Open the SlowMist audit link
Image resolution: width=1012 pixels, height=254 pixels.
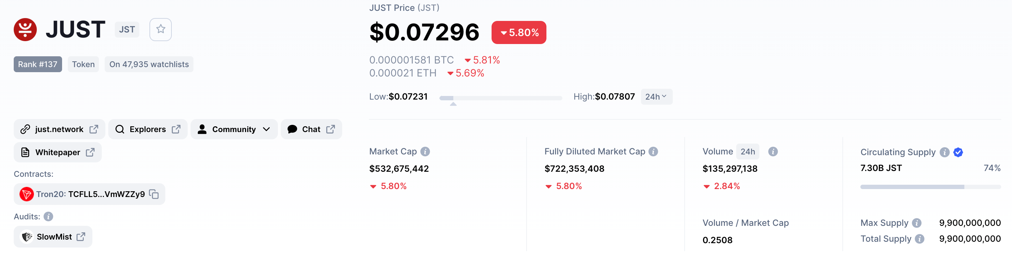tap(53, 237)
